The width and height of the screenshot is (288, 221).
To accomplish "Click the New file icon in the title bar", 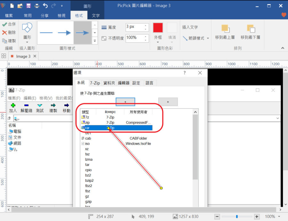I will 12,6.
